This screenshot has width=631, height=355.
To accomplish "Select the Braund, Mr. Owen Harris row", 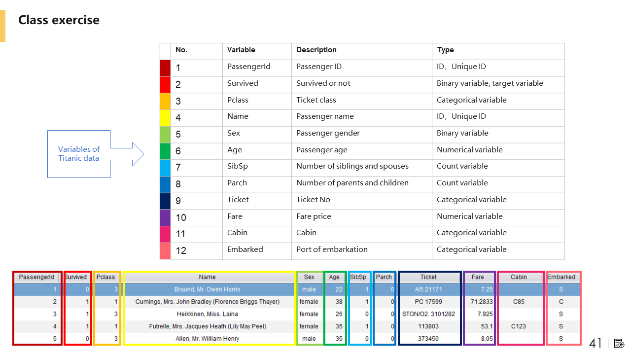I will pyautogui.click(x=208, y=289).
